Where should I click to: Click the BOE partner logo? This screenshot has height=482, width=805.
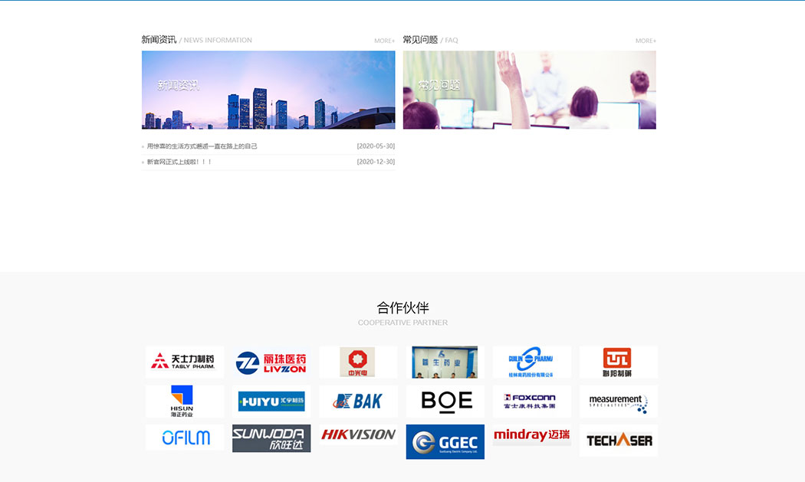[445, 401]
